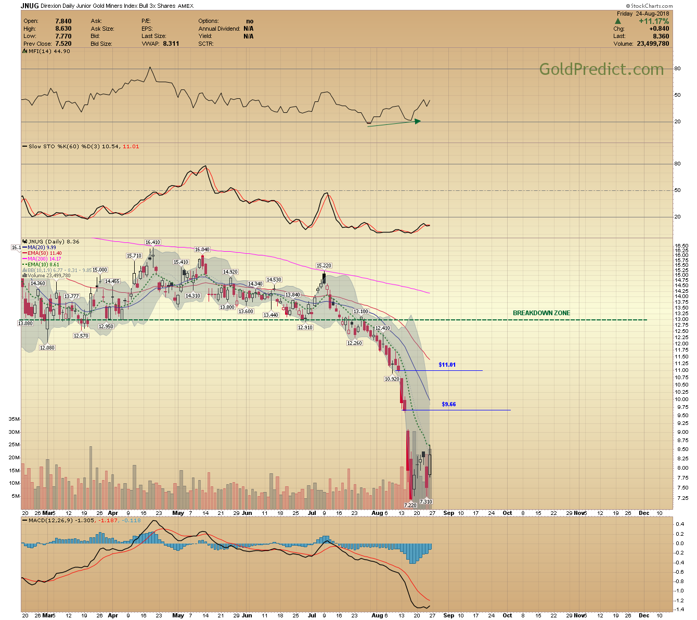Click the green up-triangle change indicator
The height and width of the screenshot is (620, 697).
[617, 21]
